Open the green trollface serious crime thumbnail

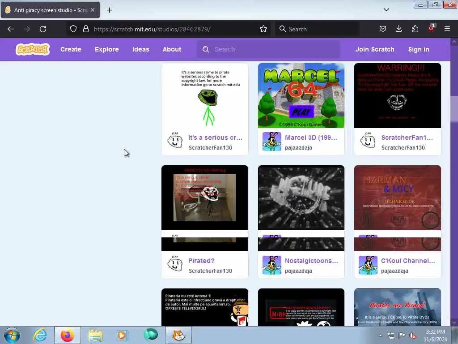[205, 96]
